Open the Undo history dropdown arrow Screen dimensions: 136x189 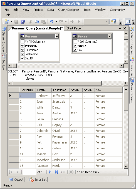coord(56,22)
